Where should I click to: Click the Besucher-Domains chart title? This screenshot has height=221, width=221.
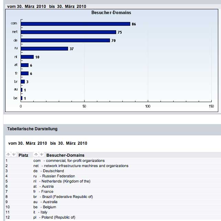point(111,13)
